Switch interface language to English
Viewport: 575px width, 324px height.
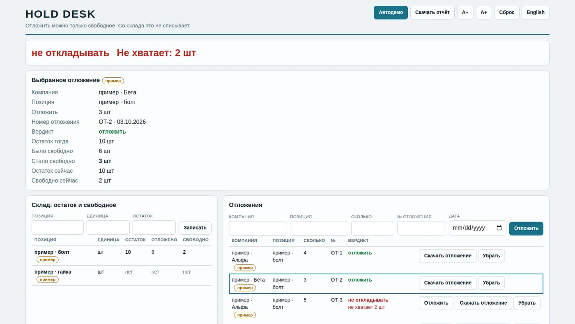click(536, 12)
